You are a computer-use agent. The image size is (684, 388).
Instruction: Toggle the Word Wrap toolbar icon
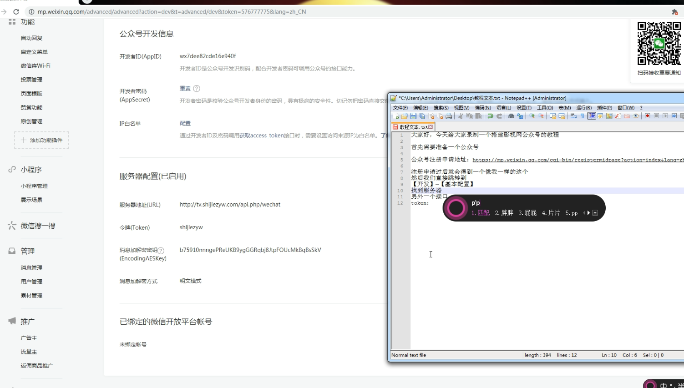(573, 116)
